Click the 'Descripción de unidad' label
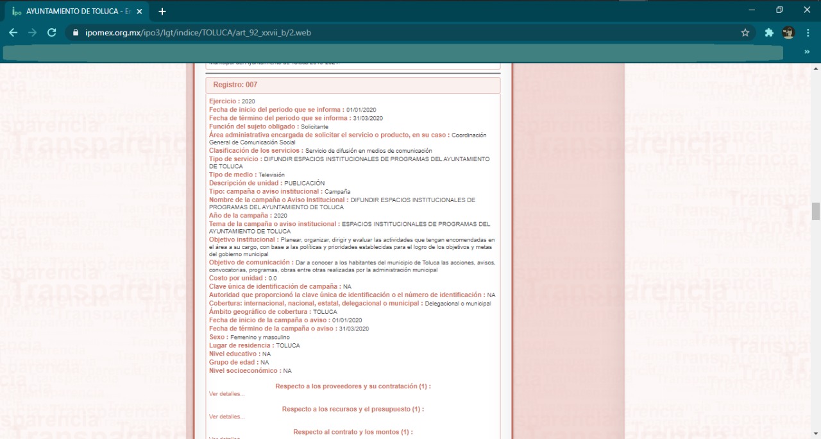This screenshot has width=821, height=439. [246, 183]
